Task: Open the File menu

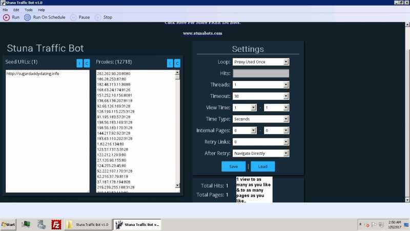Action: [x=5, y=10]
